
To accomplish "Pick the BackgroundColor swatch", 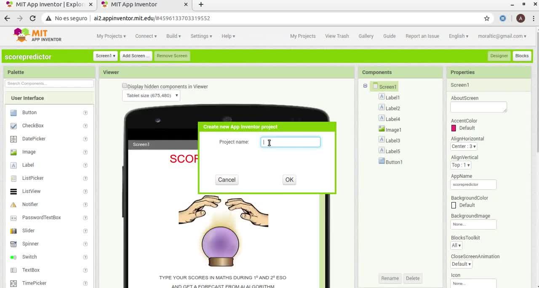I will pyautogui.click(x=454, y=205).
